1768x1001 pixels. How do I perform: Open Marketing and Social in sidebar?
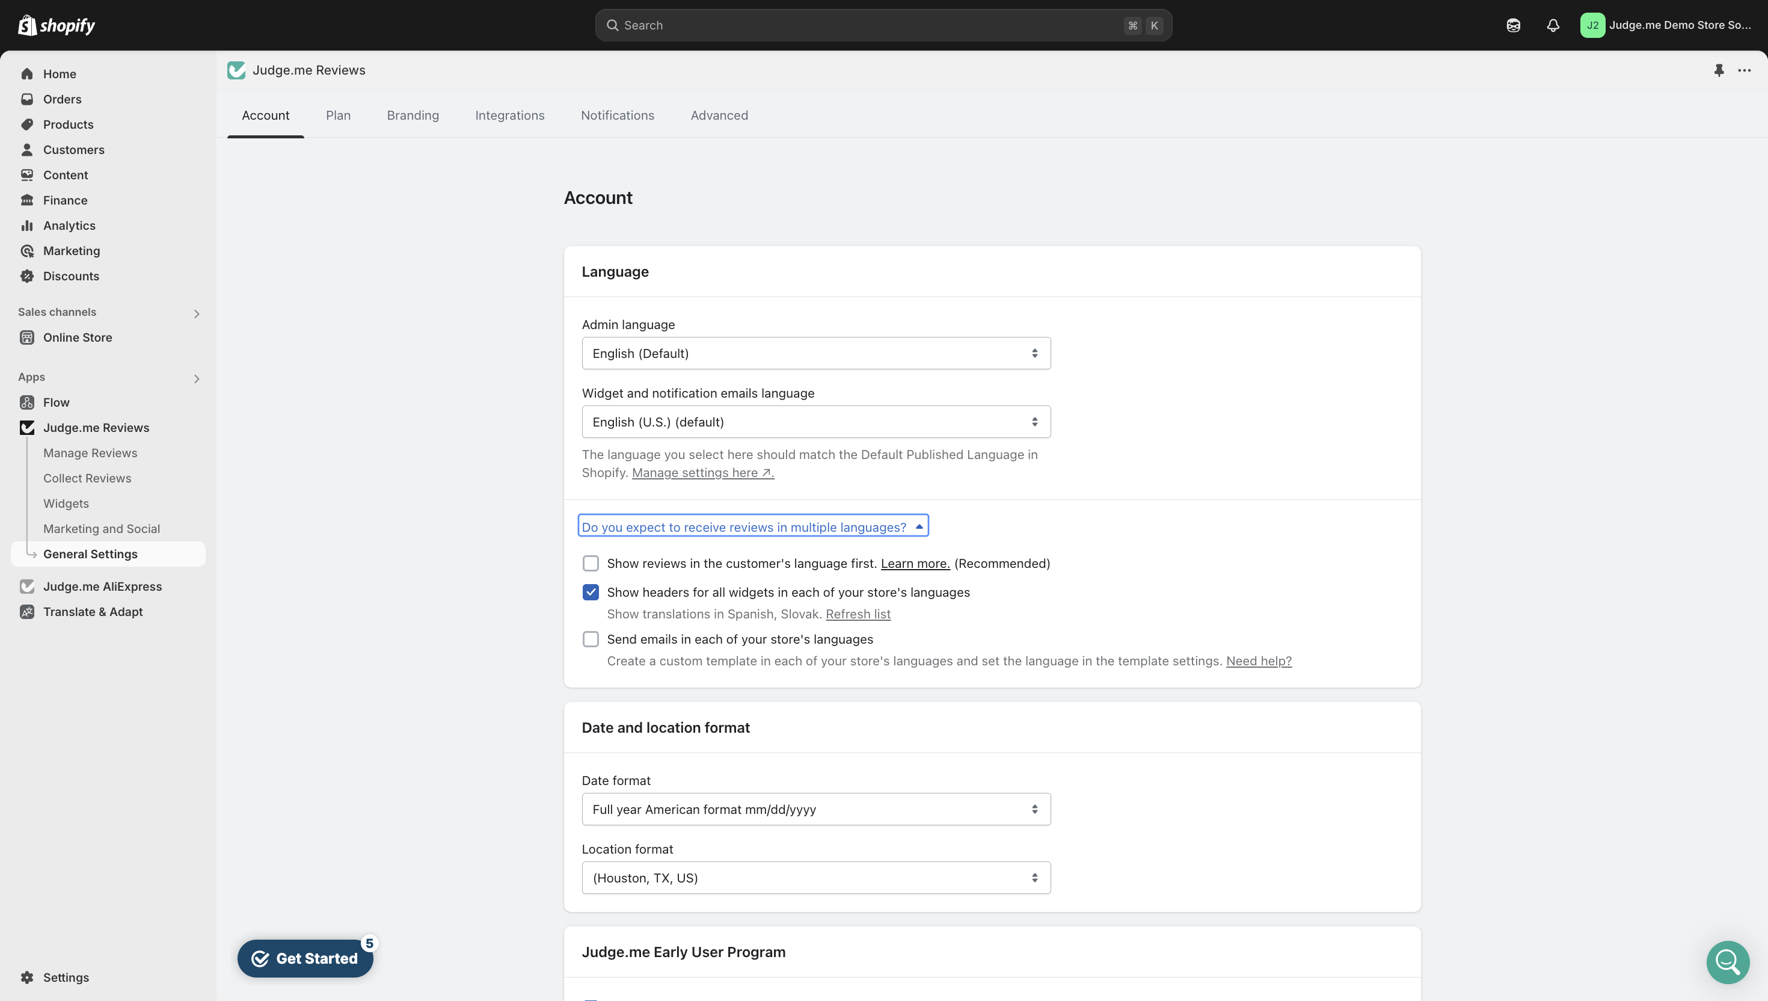coord(102,529)
